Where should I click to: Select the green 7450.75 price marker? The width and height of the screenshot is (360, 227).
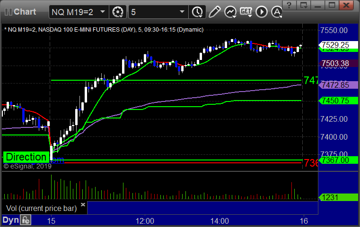[338, 101]
